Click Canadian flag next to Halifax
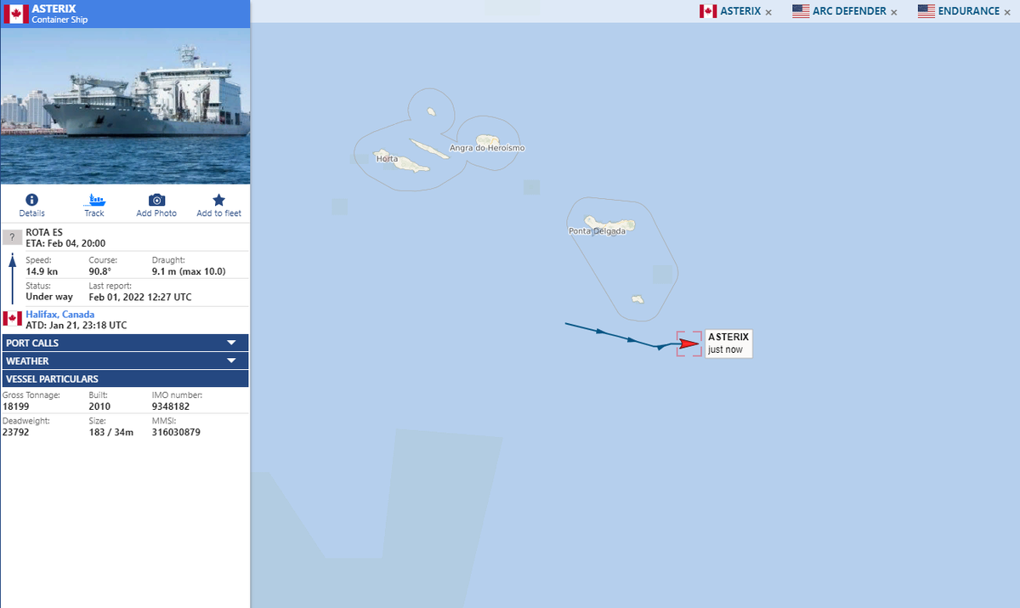This screenshot has width=1020, height=608. 12,318
